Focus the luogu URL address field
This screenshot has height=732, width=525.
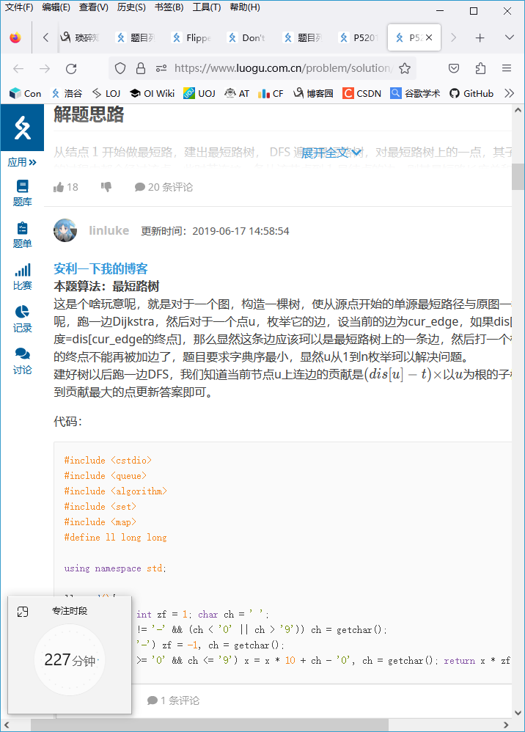tap(283, 69)
